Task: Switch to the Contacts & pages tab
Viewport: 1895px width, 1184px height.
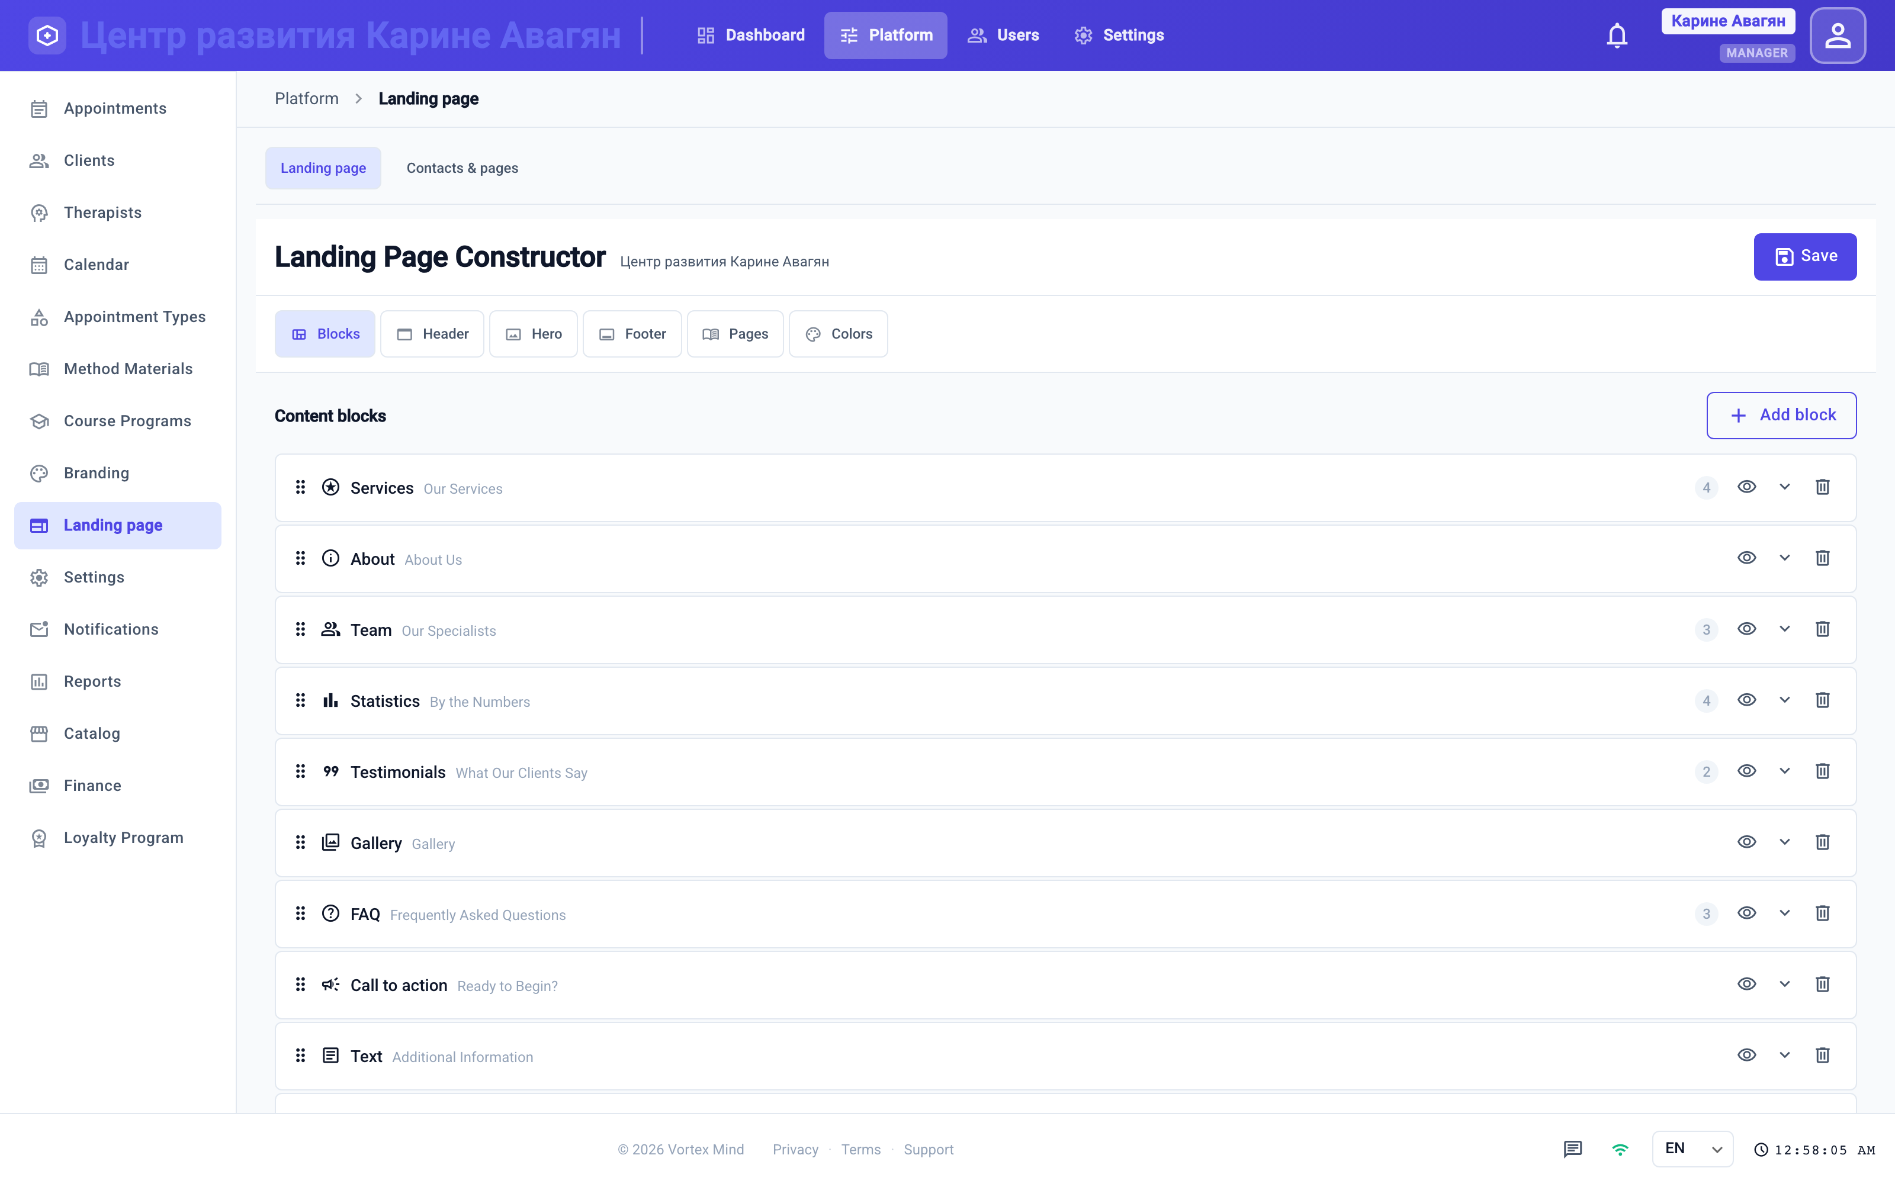Action: (462, 168)
